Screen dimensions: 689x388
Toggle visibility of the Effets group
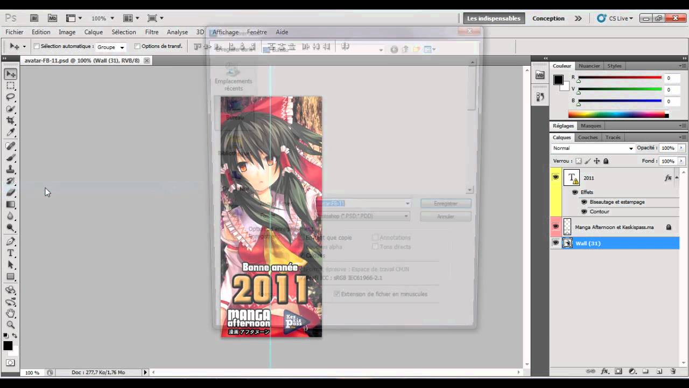pyautogui.click(x=575, y=192)
